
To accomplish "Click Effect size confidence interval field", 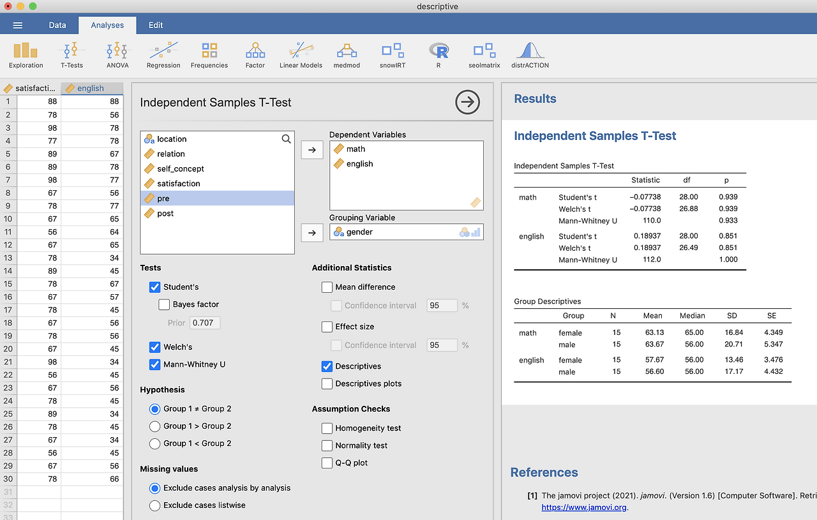I will (442, 345).
